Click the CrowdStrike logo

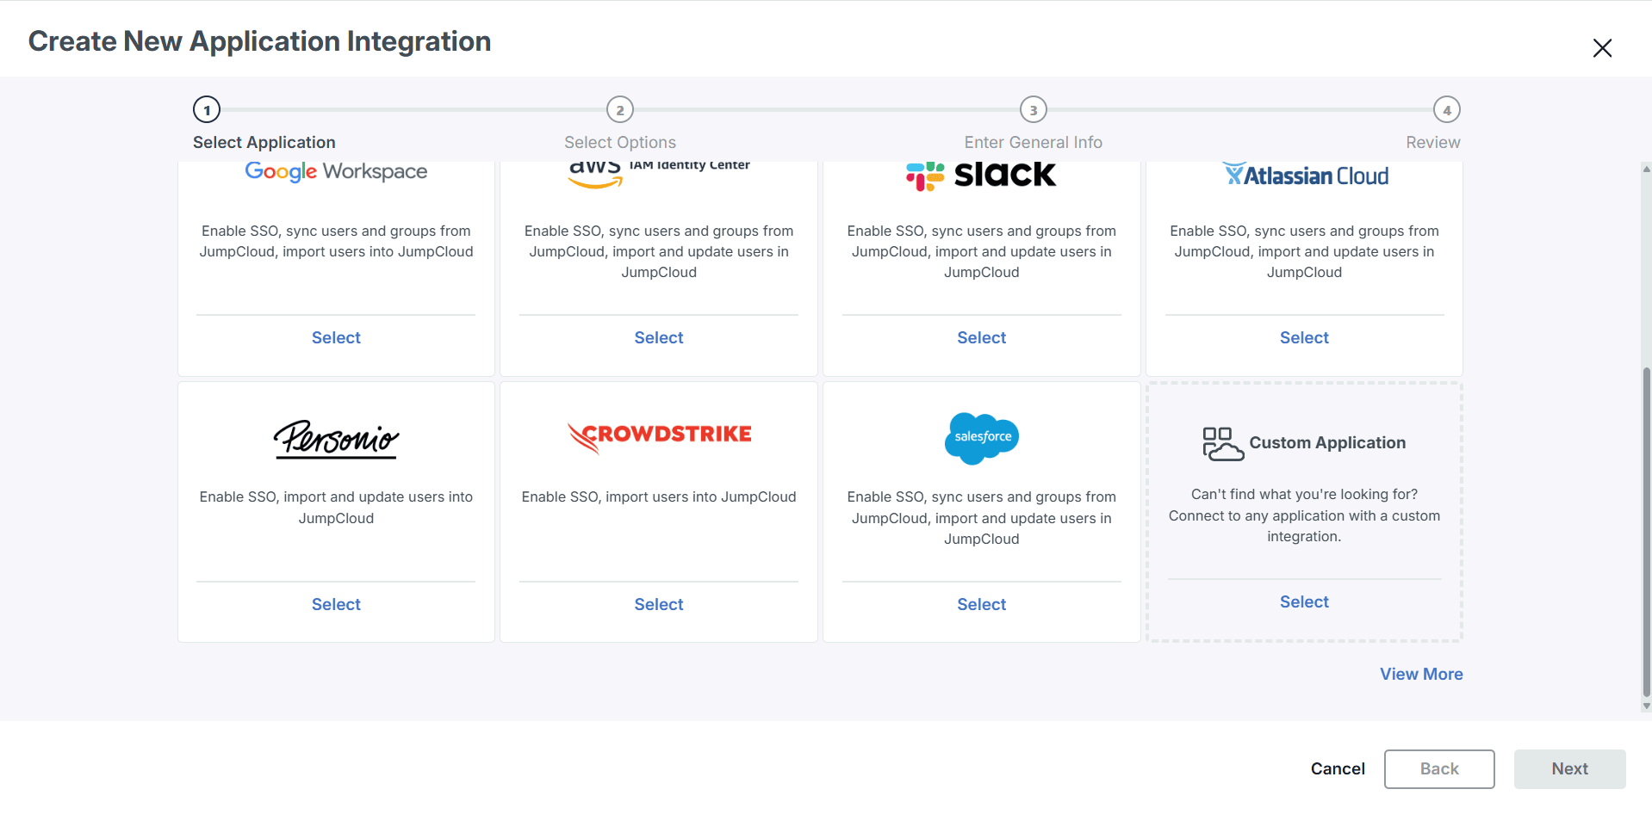click(659, 436)
